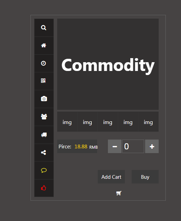Image resolution: width=181 pixels, height=221 pixels.
Task: Click the shopping cart icon below buttons
Action: 119,193
